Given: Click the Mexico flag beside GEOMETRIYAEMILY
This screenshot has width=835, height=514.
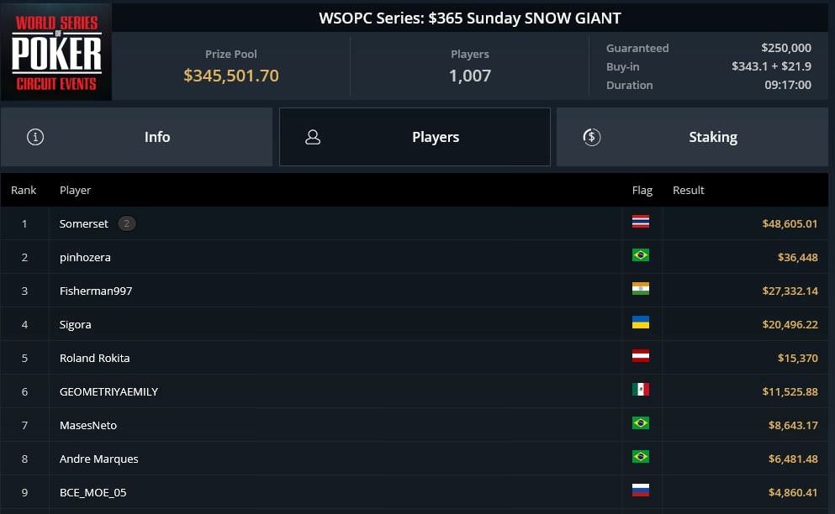Looking at the screenshot, I should [x=641, y=390].
